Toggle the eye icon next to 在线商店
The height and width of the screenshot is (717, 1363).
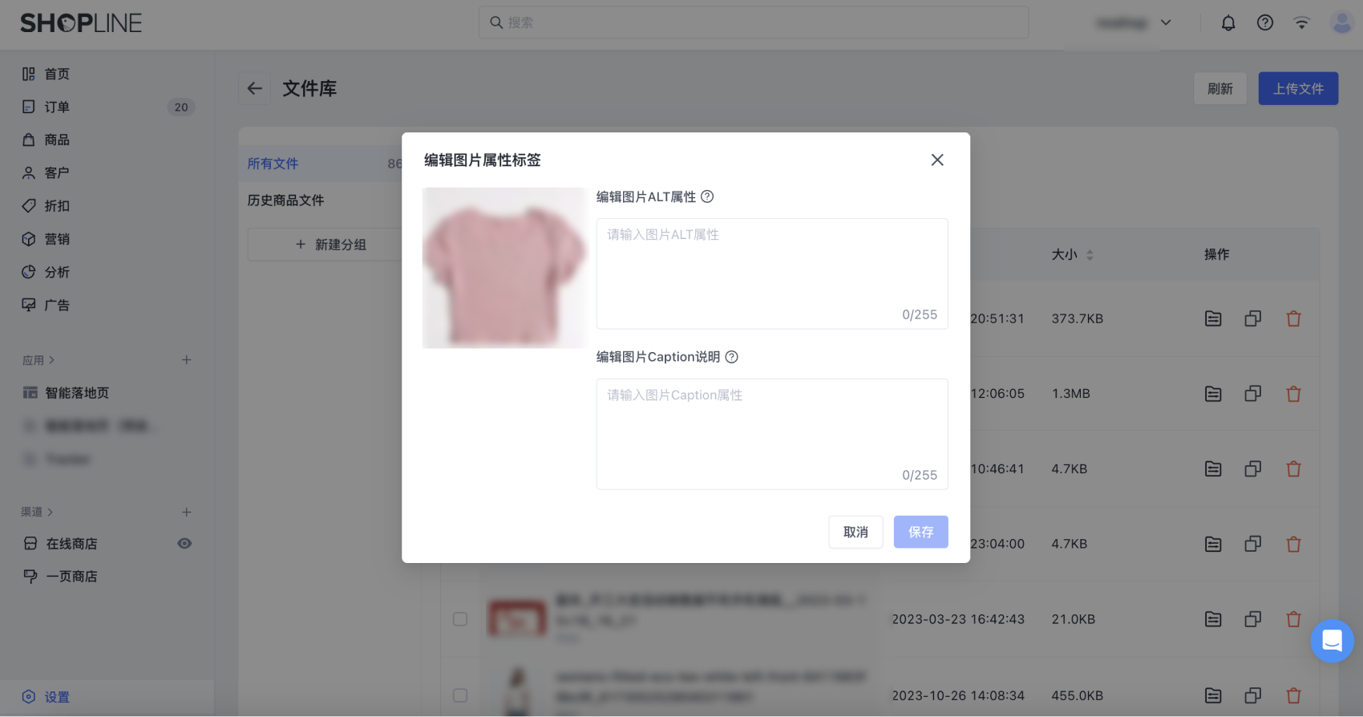point(184,544)
